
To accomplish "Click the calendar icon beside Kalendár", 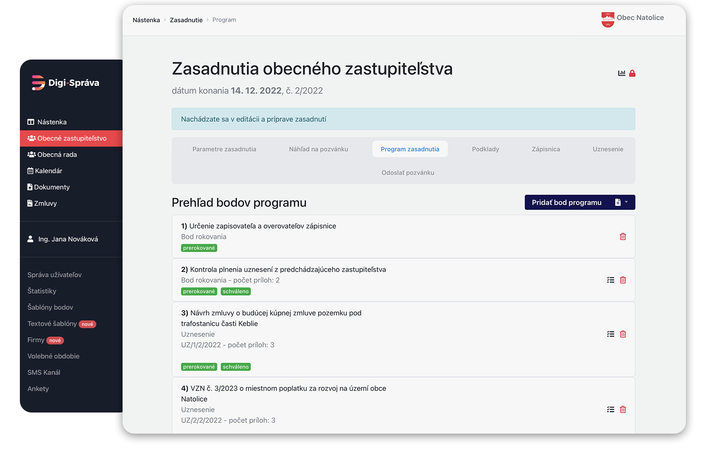I will [x=30, y=171].
